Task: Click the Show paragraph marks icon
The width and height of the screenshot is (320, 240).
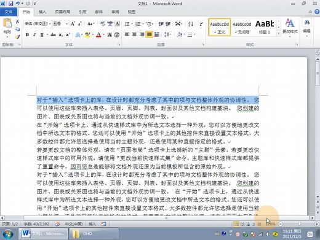Action: click(x=201, y=24)
